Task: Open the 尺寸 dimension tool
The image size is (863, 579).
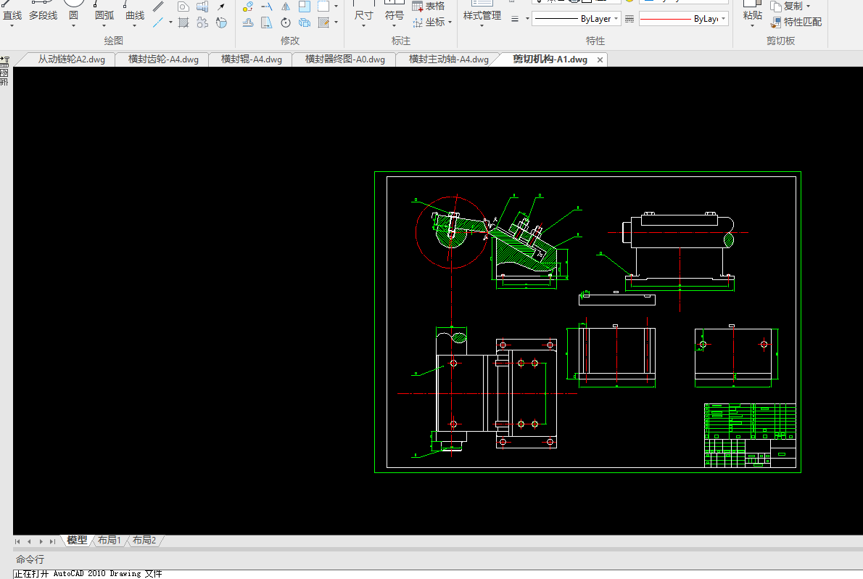Action: click(x=363, y=11)
